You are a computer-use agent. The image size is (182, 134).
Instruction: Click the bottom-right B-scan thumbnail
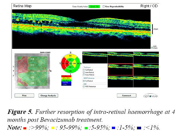point(146,82)
